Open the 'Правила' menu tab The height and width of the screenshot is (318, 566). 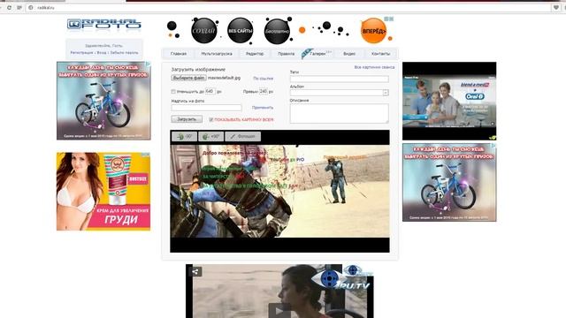286,54
